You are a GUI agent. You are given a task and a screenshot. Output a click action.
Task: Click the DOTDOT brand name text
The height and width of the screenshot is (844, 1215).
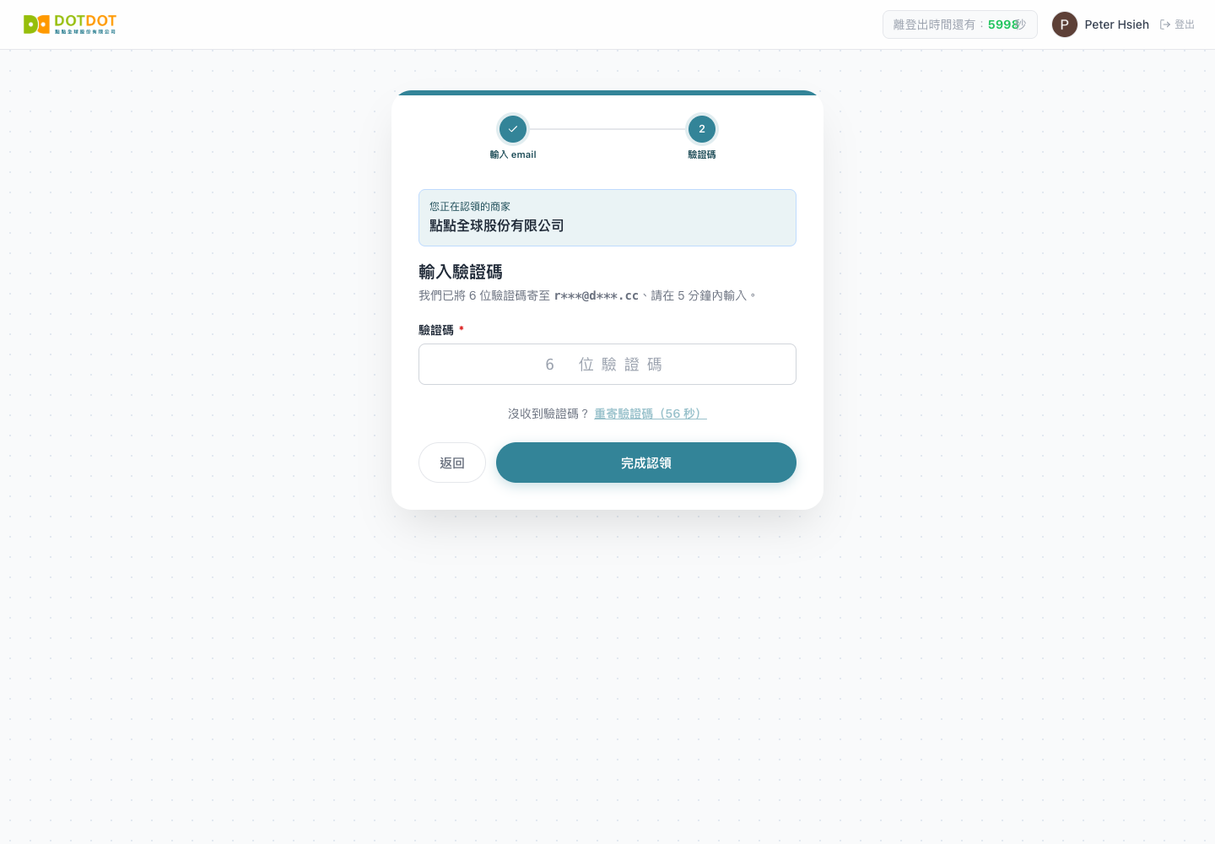tap(85, 21)
